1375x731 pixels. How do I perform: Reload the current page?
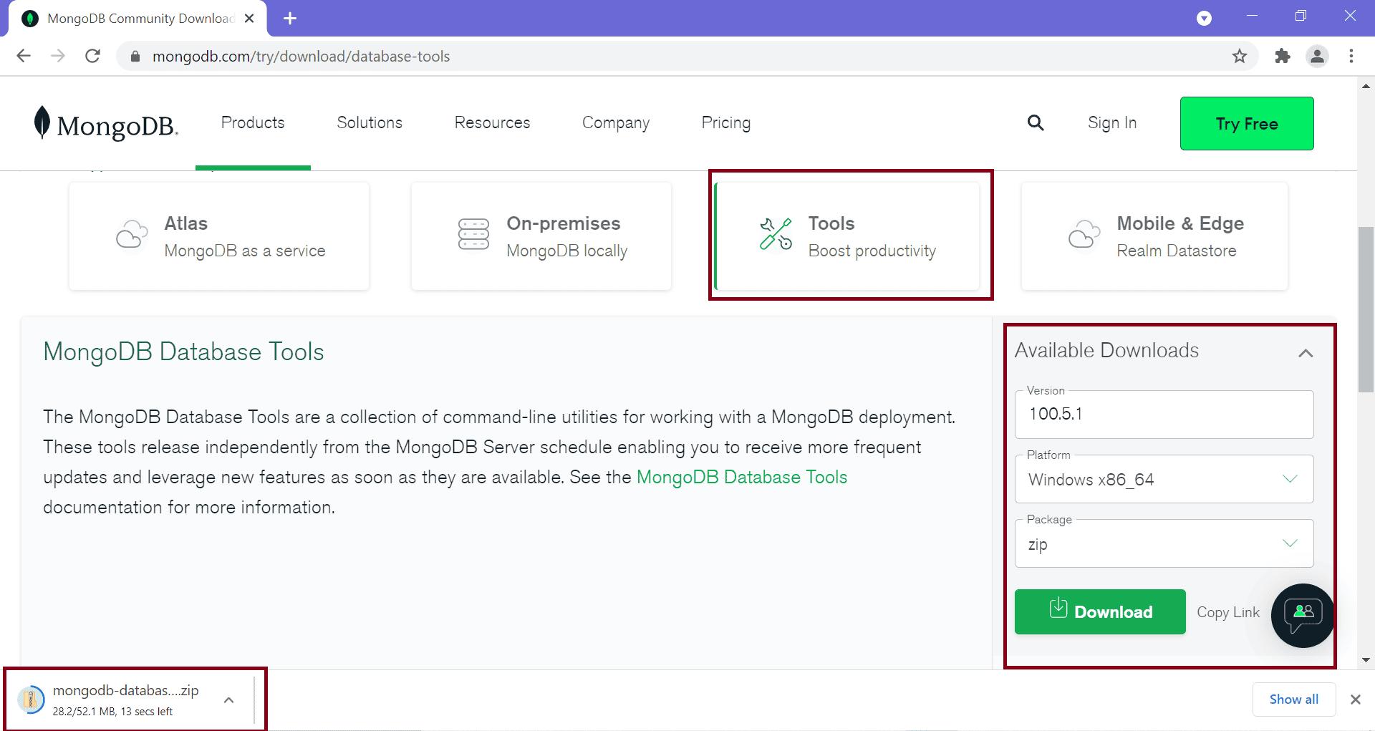[x=92, y=57]
